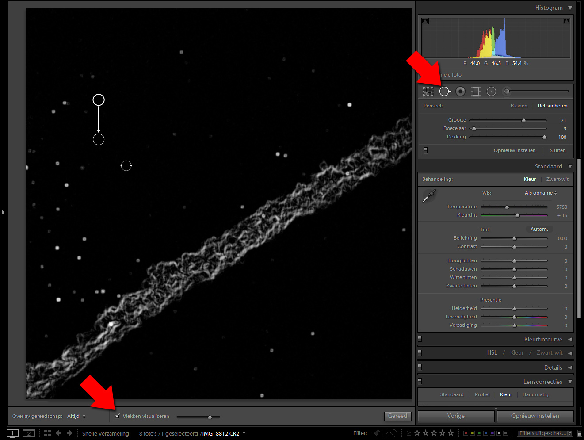Open grid view from the filmstrip bar
This screenshot has width=584, height=440.
click(48, 433)
